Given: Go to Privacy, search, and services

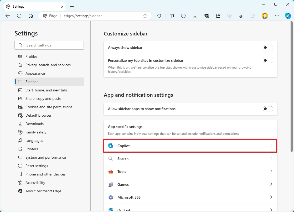Looking at the screenshot, I should [x=48, y=65].
